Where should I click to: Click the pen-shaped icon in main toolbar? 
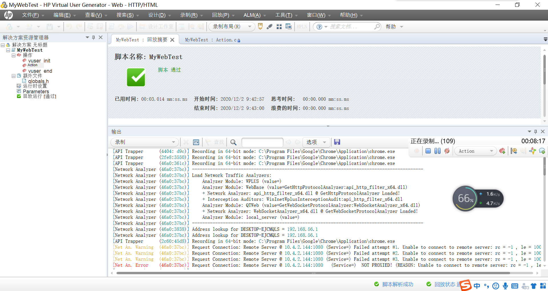269,27
